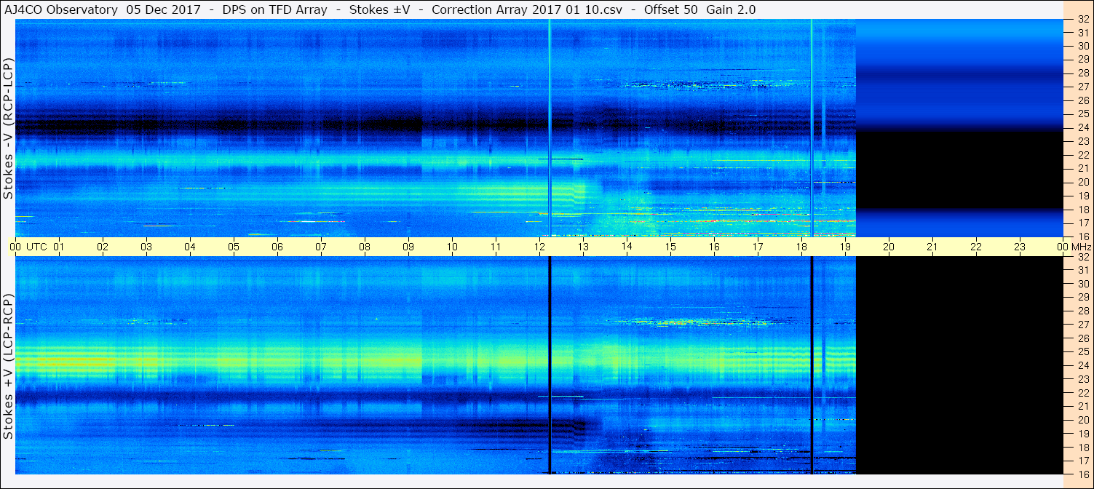
Task: Click the '00 MHz' label ending the time axis
Action: tap(1073, 247)
